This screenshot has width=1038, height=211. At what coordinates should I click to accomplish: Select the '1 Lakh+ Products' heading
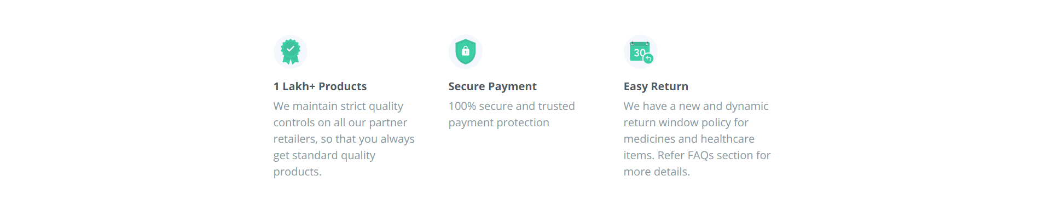pyautogui.click(x=320, y=86)
